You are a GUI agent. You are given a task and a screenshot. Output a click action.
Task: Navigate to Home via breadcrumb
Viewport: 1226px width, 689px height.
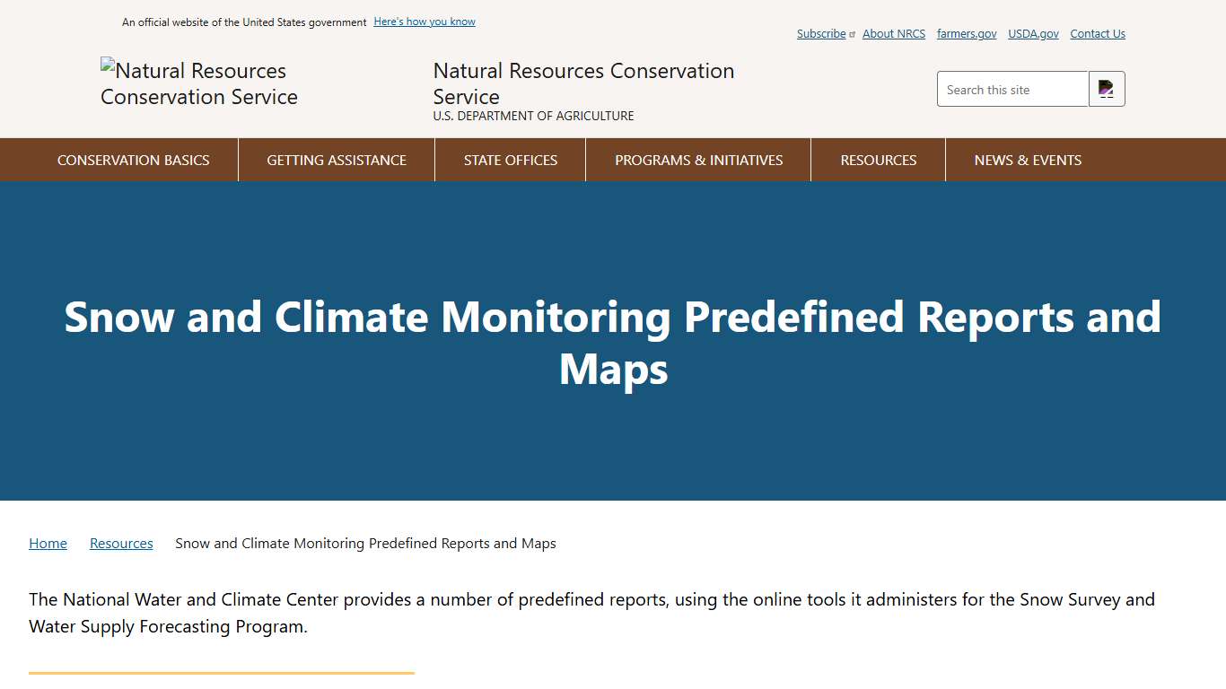(x=48, y=543)
